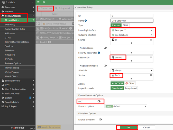Add another source with plus icon
Image resolution: width=173 pixels, height=130 pixels.
(131, 43)
